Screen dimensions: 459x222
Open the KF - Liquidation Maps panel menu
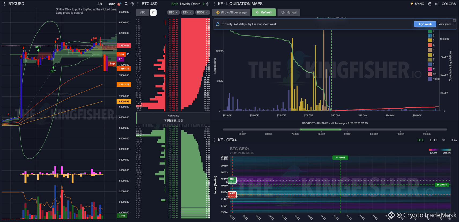[x=214, y=4]
